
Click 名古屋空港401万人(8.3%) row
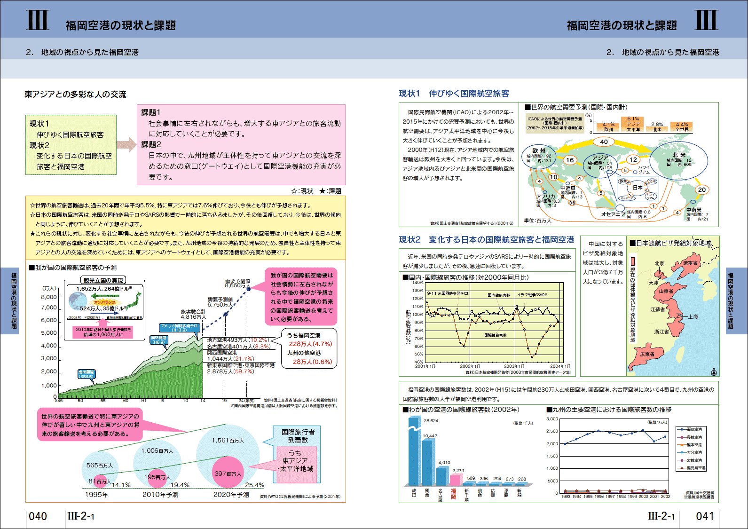[238, 346]
